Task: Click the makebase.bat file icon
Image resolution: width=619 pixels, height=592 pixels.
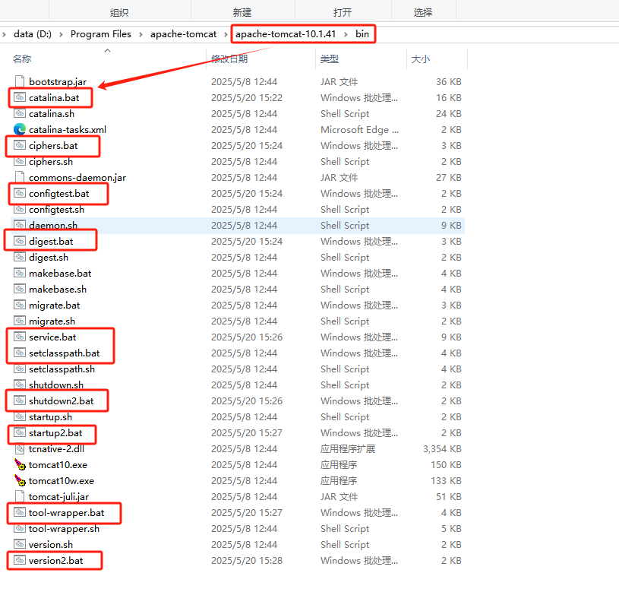Action: pos(20,273)
